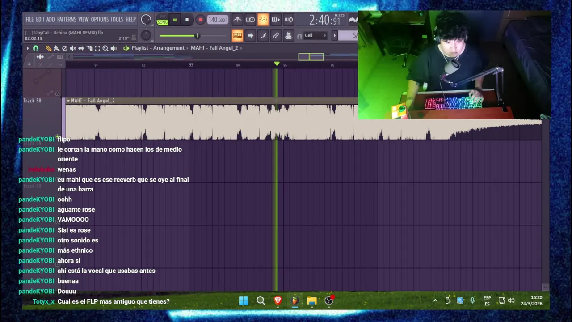Screen dimensions: 572x322
Task: Open the ADD menu
Action: tap(50, 20)
